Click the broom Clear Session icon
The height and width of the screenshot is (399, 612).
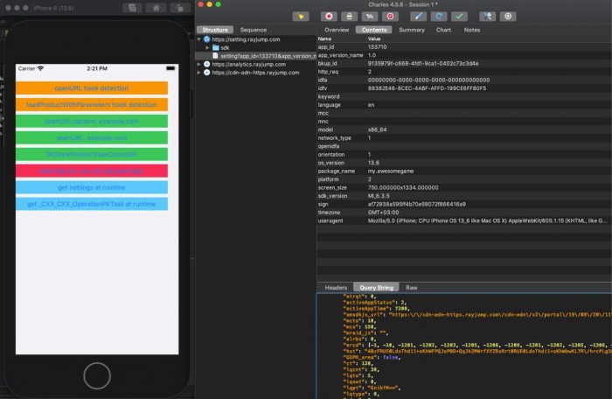tap(300, 16)
